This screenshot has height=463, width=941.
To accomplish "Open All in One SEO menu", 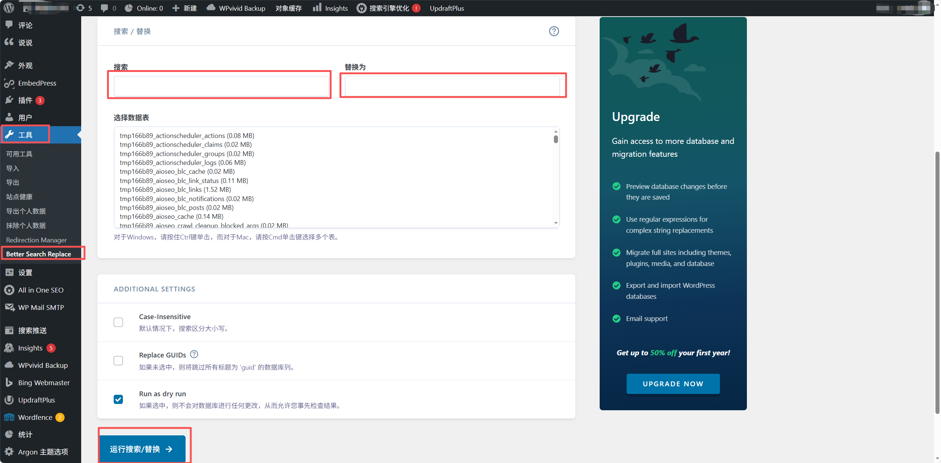I will (41, 290).
